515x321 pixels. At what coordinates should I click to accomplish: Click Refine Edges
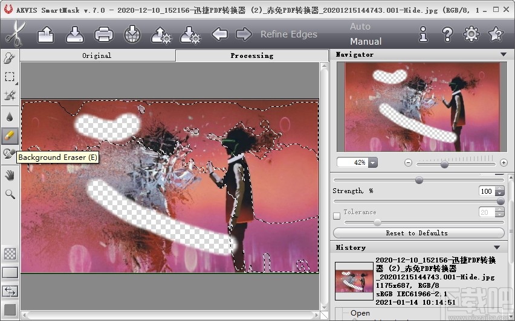point(289,34)
